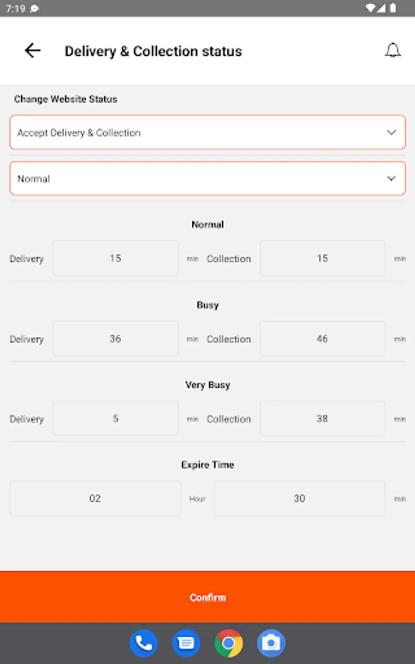Tap chevron on Accept Delivery & Collection
Viewport: 415px width, 664px height.
click(391, 132)
